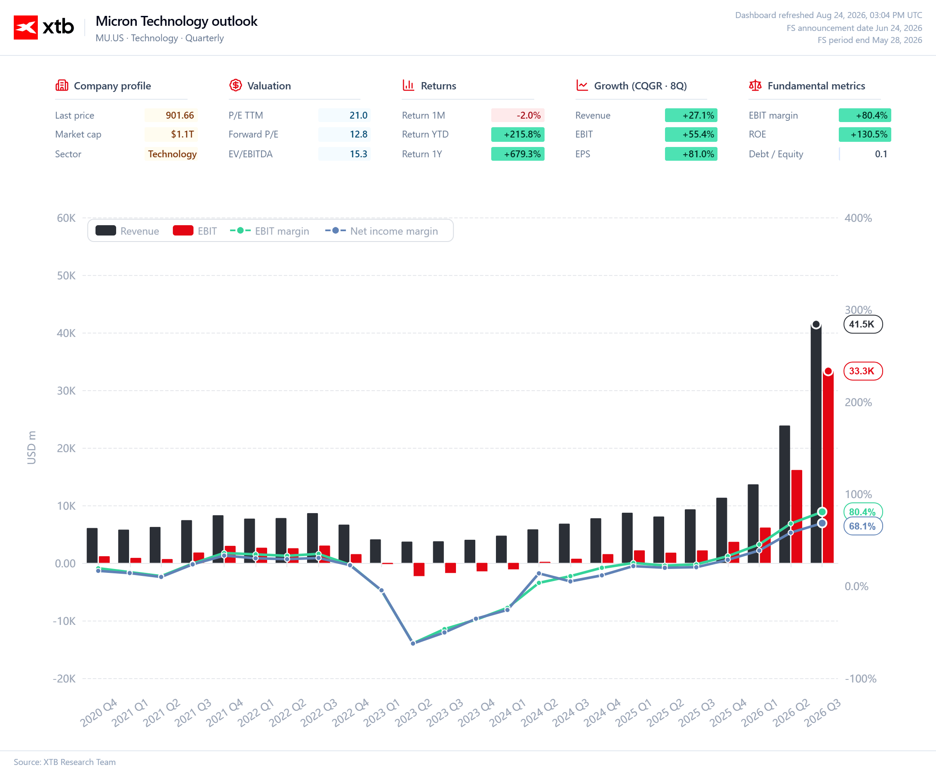Click the Market cap value $1.1T
936x771 pixels.
pyautogui.click(x=171, y=134)
